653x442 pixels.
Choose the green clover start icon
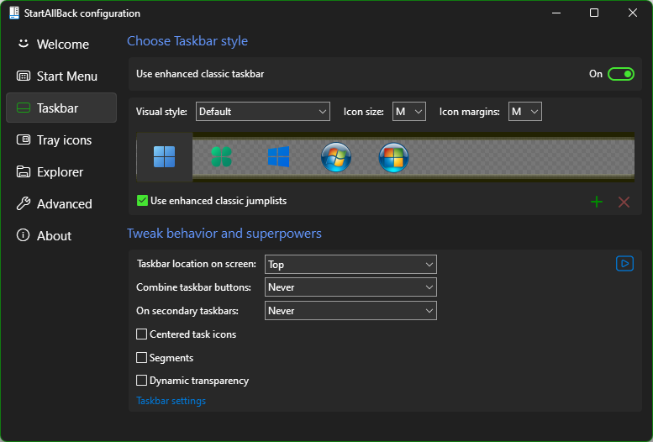222,157
